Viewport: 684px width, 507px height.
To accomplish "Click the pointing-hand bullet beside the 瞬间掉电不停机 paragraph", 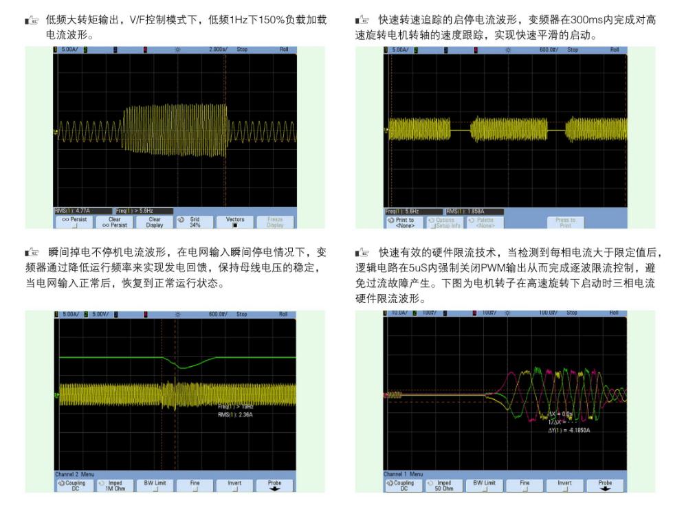I will tap(30, 253).
